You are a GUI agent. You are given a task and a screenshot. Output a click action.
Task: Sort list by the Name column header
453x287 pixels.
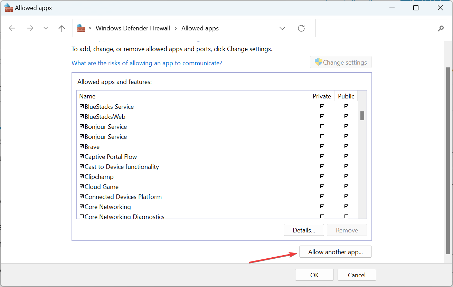[x=193, y=96]
